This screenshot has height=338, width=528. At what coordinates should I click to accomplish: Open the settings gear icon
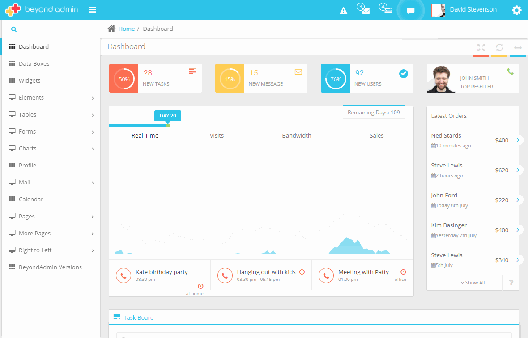[517, 10]
